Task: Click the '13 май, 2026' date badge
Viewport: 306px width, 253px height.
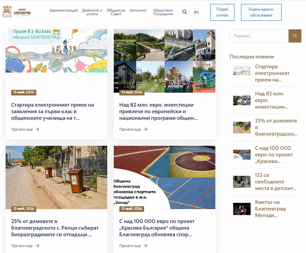Action: [24, 208]
